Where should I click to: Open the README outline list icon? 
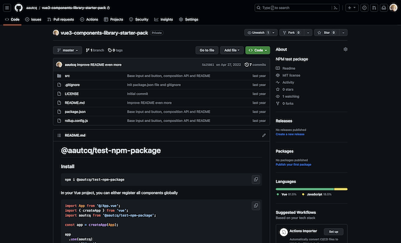[59, 135]
